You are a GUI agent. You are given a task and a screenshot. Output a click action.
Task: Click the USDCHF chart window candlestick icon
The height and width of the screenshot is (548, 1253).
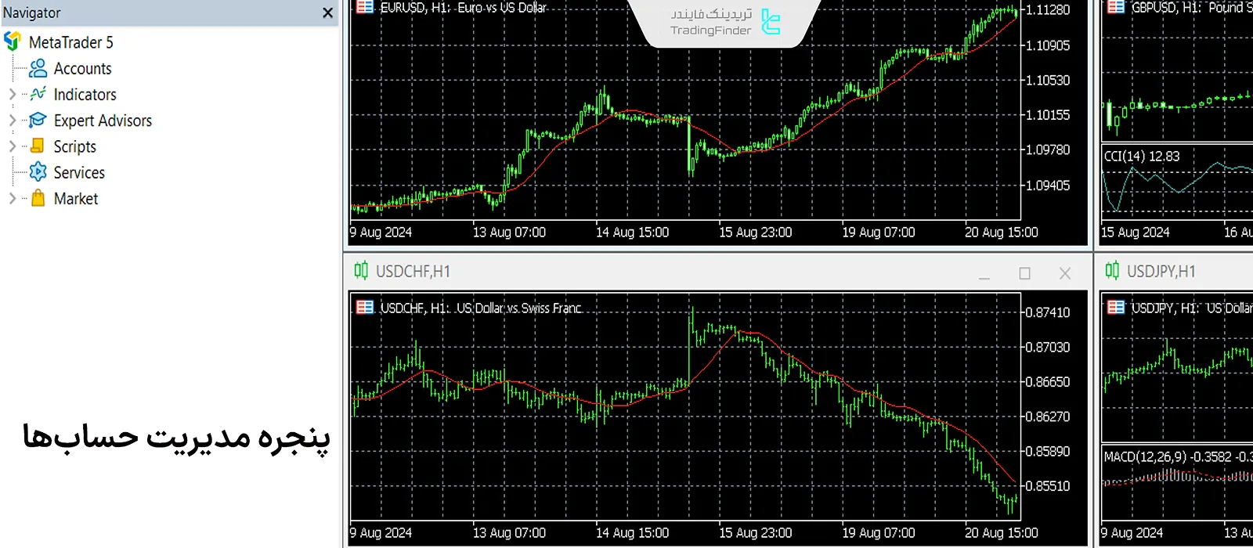(x=361, y=272)
